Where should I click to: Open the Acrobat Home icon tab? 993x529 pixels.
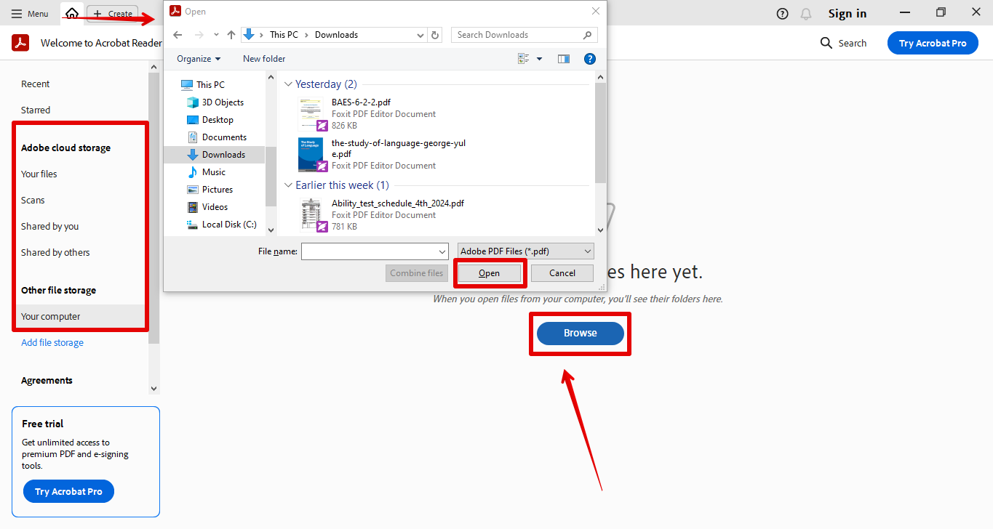pyautogui.click(x=71, y=13)
